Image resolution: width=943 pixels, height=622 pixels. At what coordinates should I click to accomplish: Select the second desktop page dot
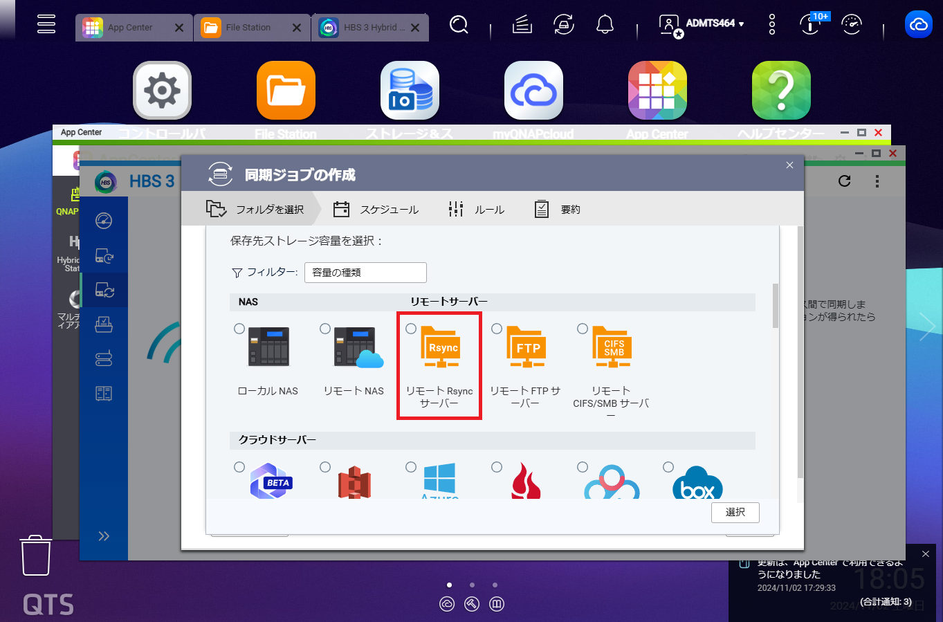click(472, 585)
